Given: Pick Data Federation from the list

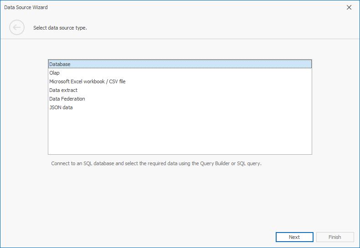Looking at the screenshot, I should [180, 99].
